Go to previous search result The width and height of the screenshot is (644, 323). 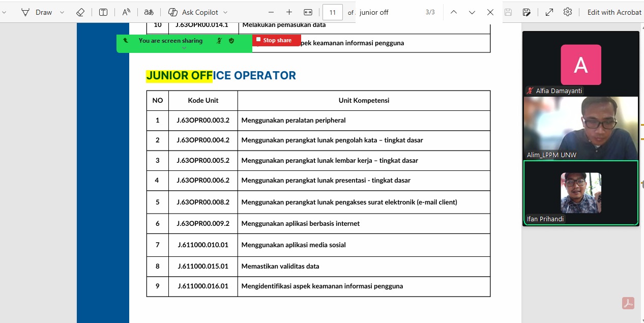(454, 12)
